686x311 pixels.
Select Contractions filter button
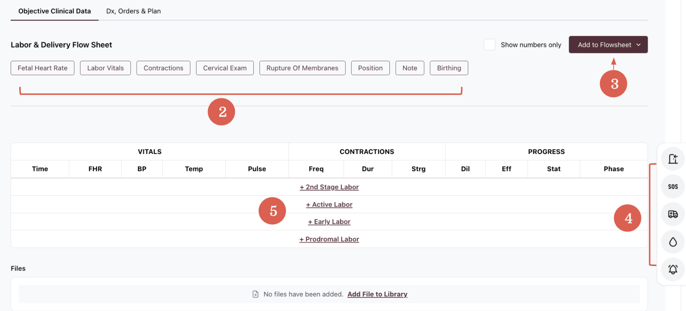[163, 68]
